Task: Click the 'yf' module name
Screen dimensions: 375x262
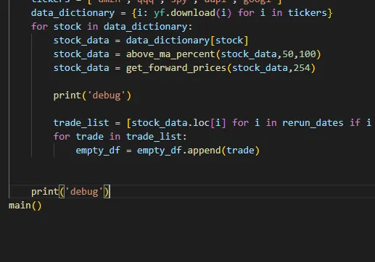Action: click(x=160, y=13)
